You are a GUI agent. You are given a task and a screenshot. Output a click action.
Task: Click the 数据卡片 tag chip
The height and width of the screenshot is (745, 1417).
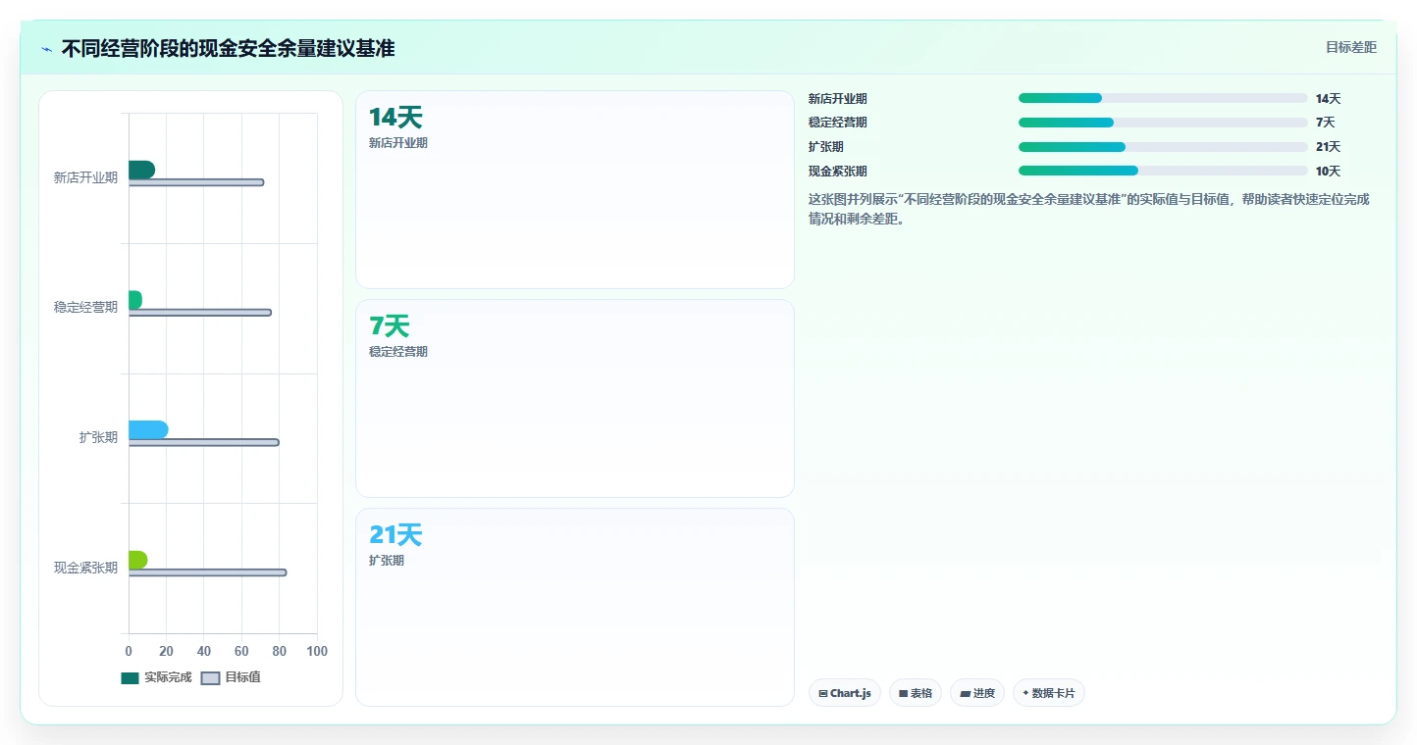[1049, 693]
